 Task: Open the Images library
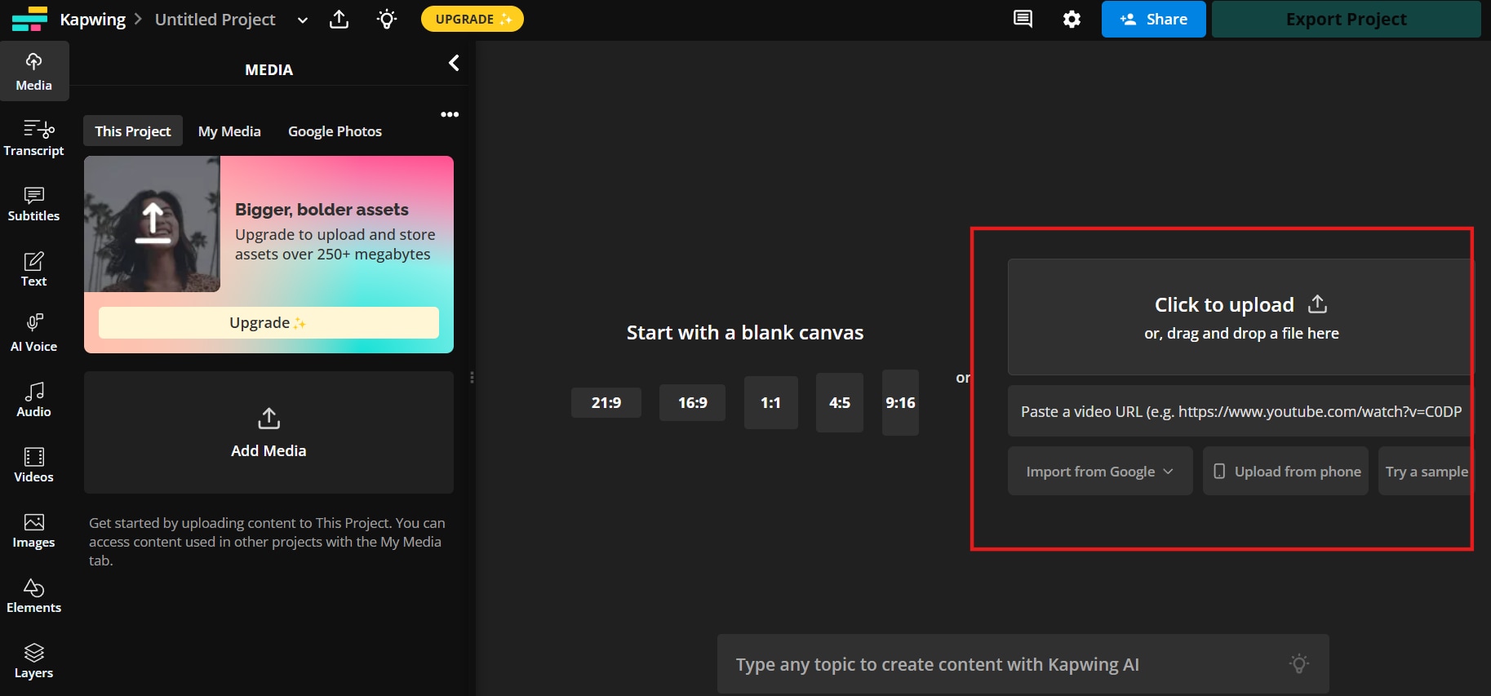coord(34,530)
